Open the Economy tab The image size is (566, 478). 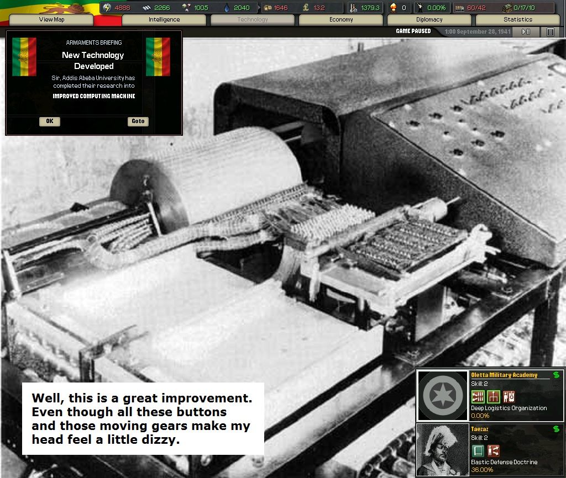pyautogui.click(x=341, y=20)
